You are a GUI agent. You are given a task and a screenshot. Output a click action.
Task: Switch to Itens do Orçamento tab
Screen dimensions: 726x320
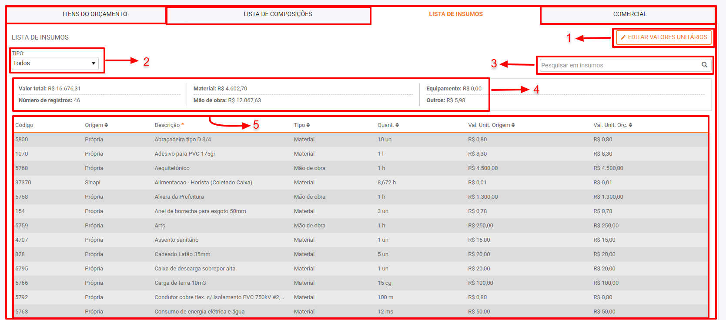pos(95,14)
